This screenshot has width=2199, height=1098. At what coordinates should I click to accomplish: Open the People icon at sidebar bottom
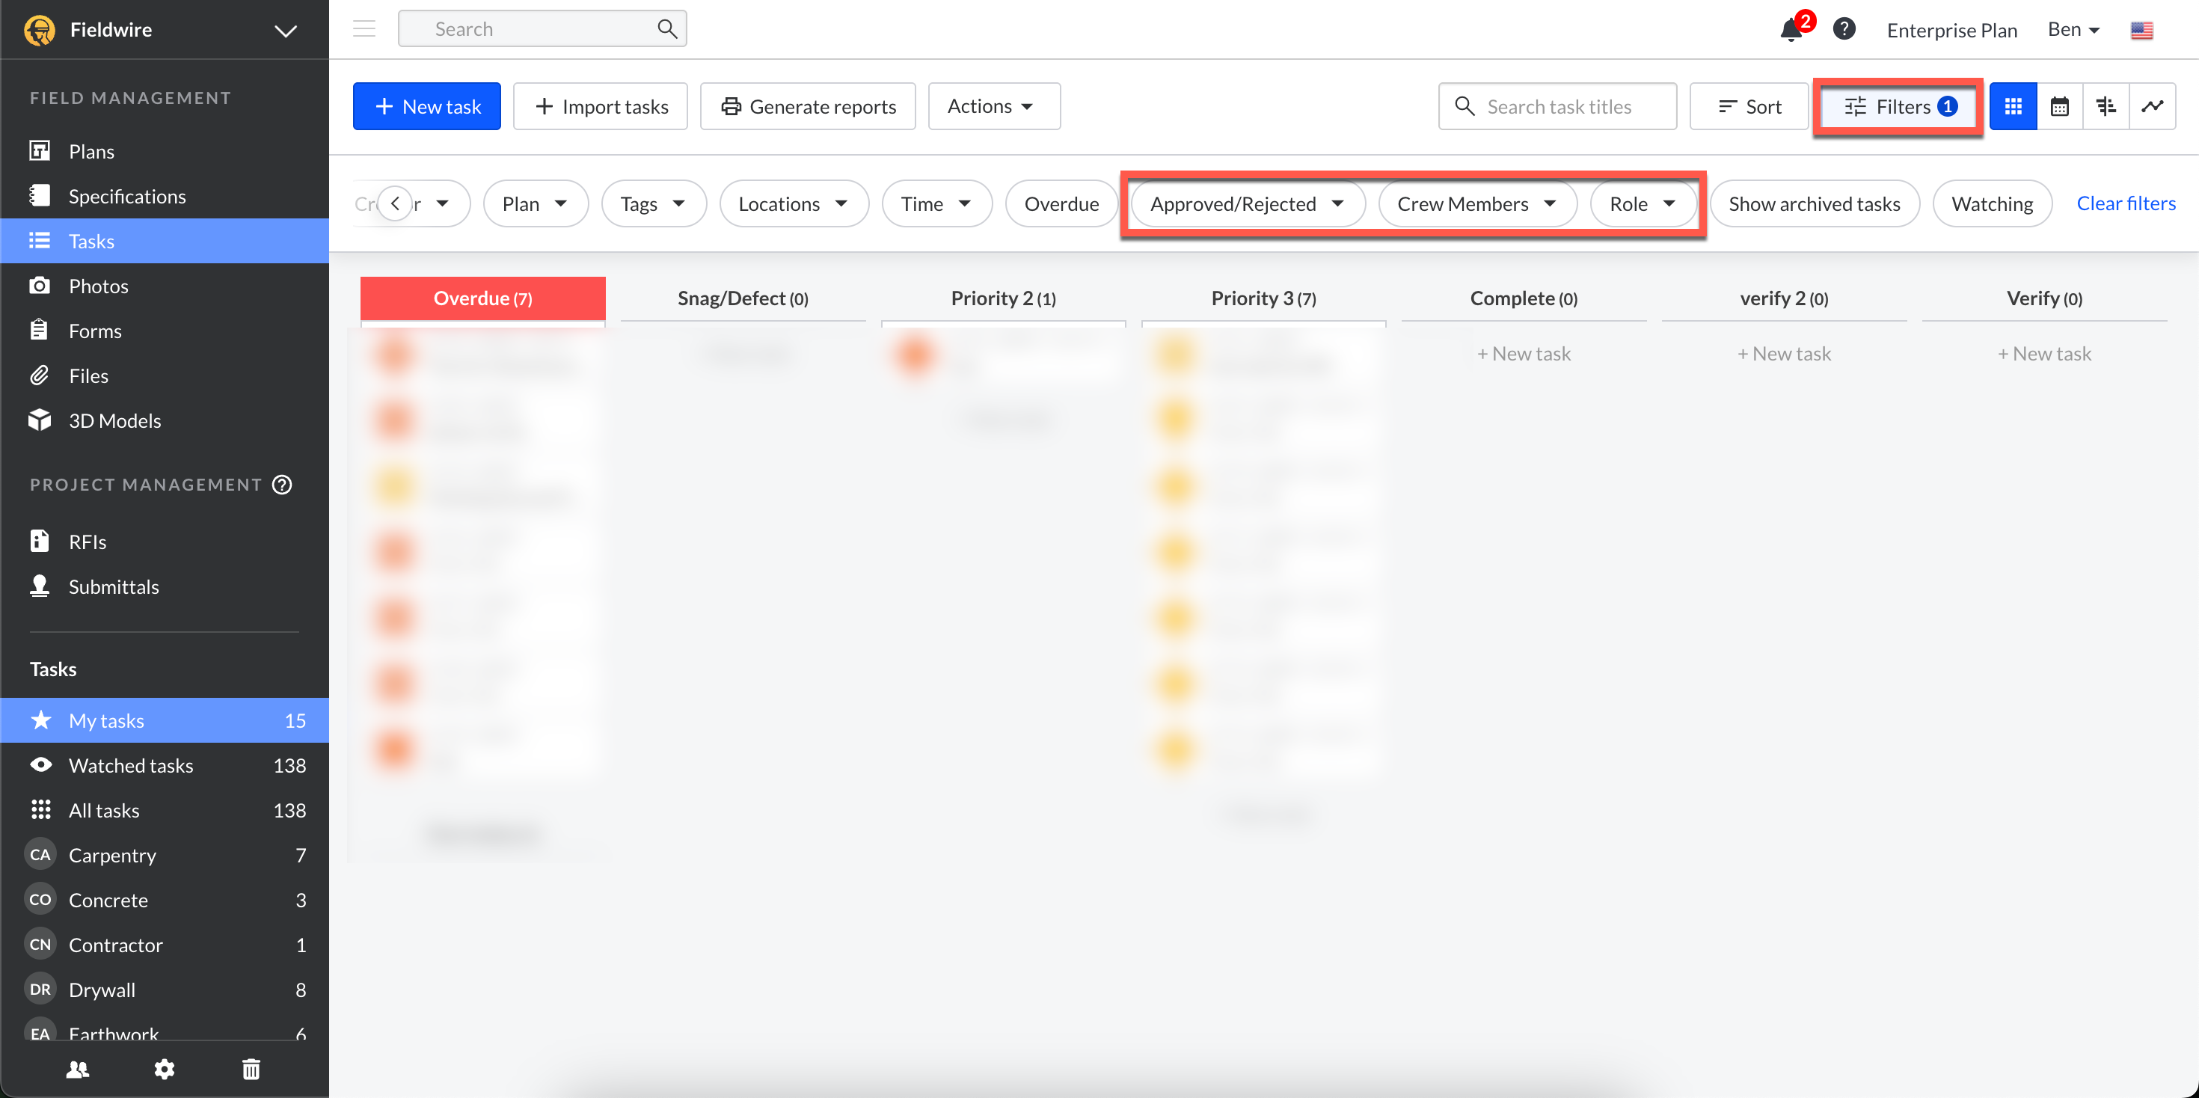coord(78,1069)
